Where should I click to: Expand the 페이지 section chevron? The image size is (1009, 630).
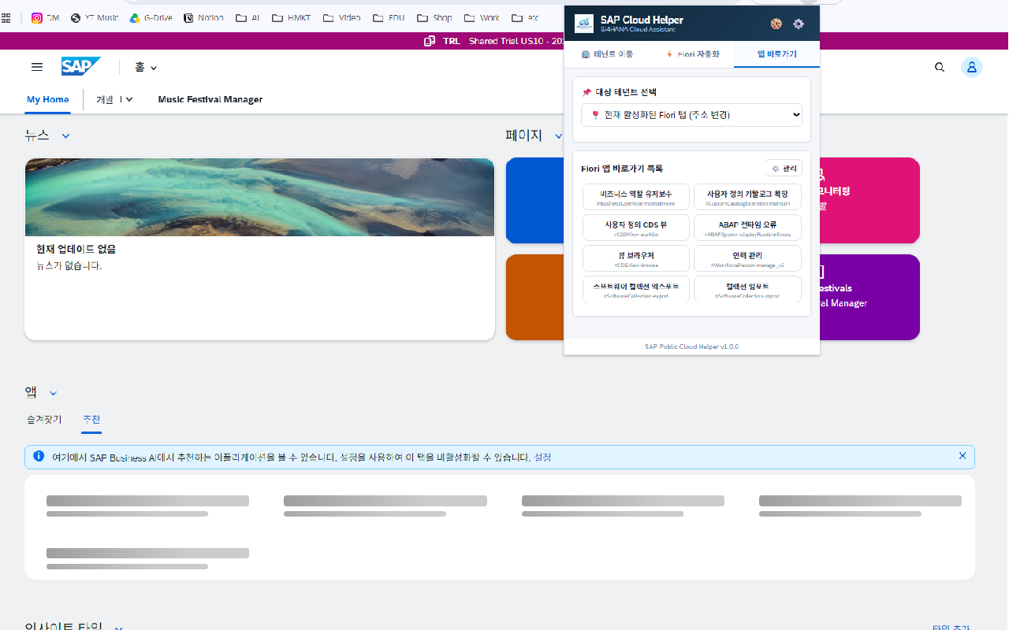coord(558,136)
